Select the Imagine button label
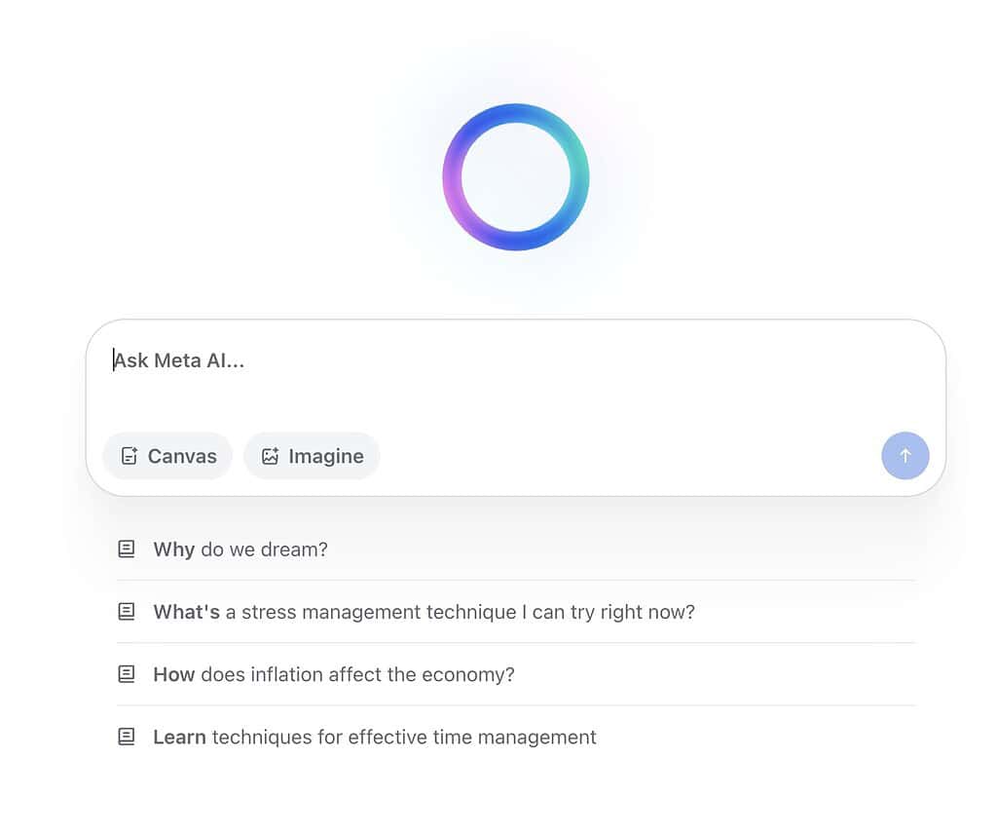This screenshot has width=996, height=833. point(326,456)
